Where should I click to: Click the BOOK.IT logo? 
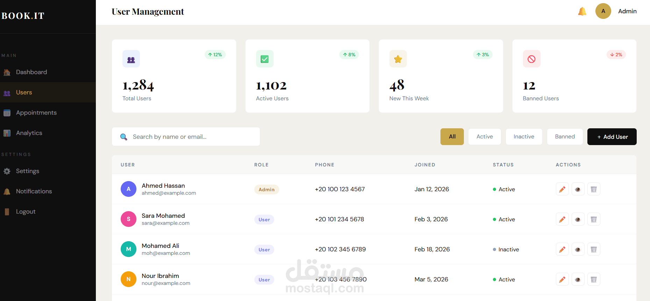pyautogui.click(x=23, y=16)
